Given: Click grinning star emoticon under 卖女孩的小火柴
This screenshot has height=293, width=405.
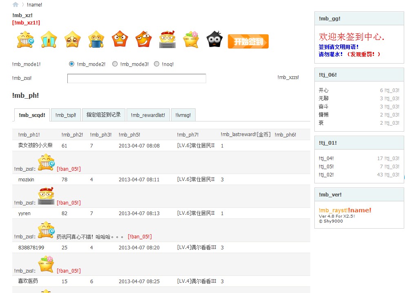Looking at the screenshot, I should coord(46,162).
